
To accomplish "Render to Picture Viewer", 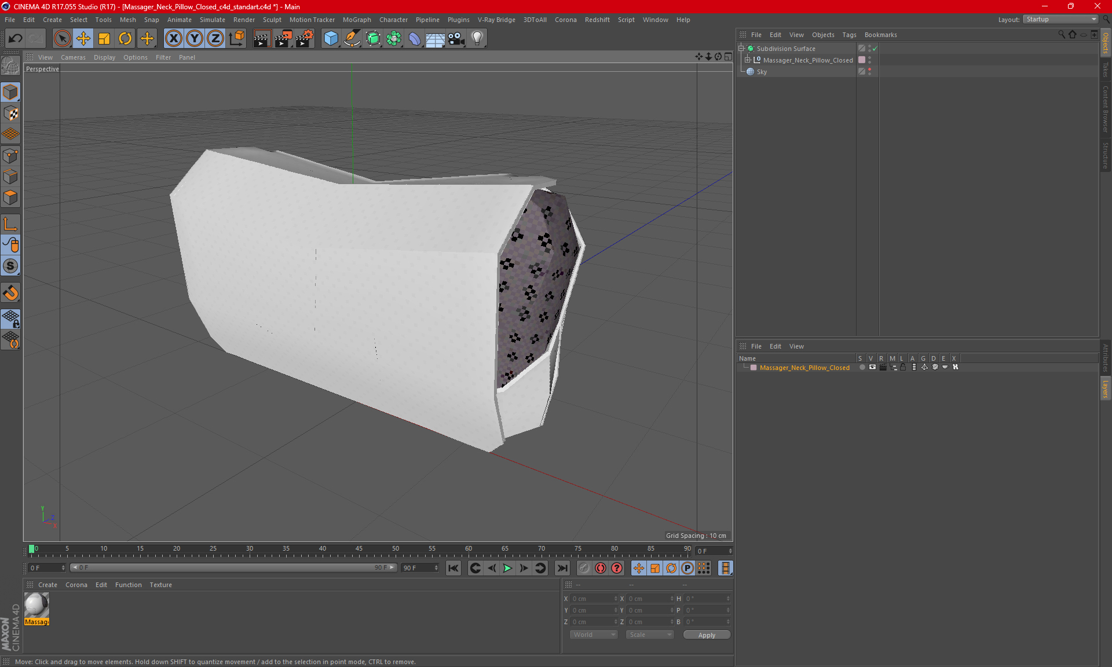I will (x=283, y=38).
